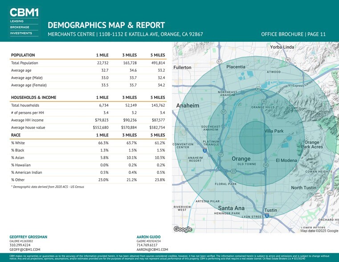
Task: Click the Route 22 highway shield
Action: pos(233,171)
